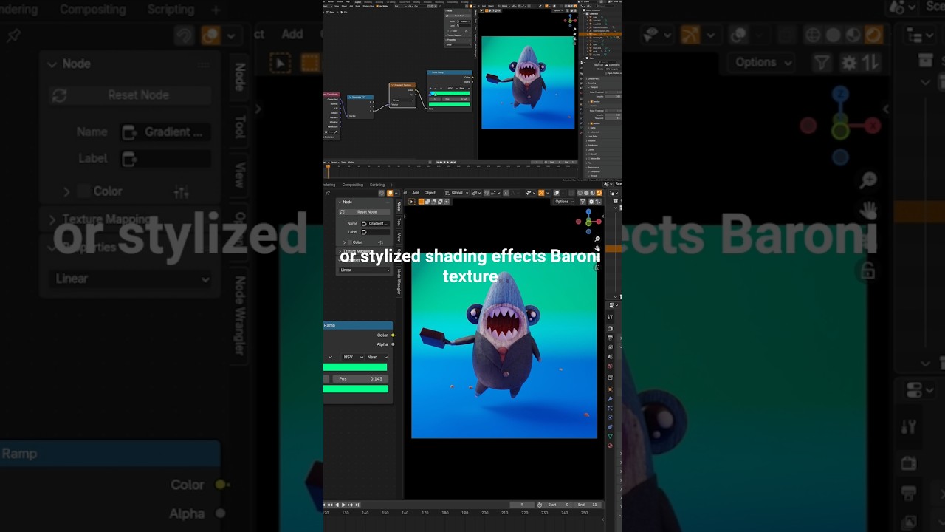Click the green color ramp bar on Ramp node
Image resolution: width=945 pixels, height=532 pixels.
tap(355, 367)
